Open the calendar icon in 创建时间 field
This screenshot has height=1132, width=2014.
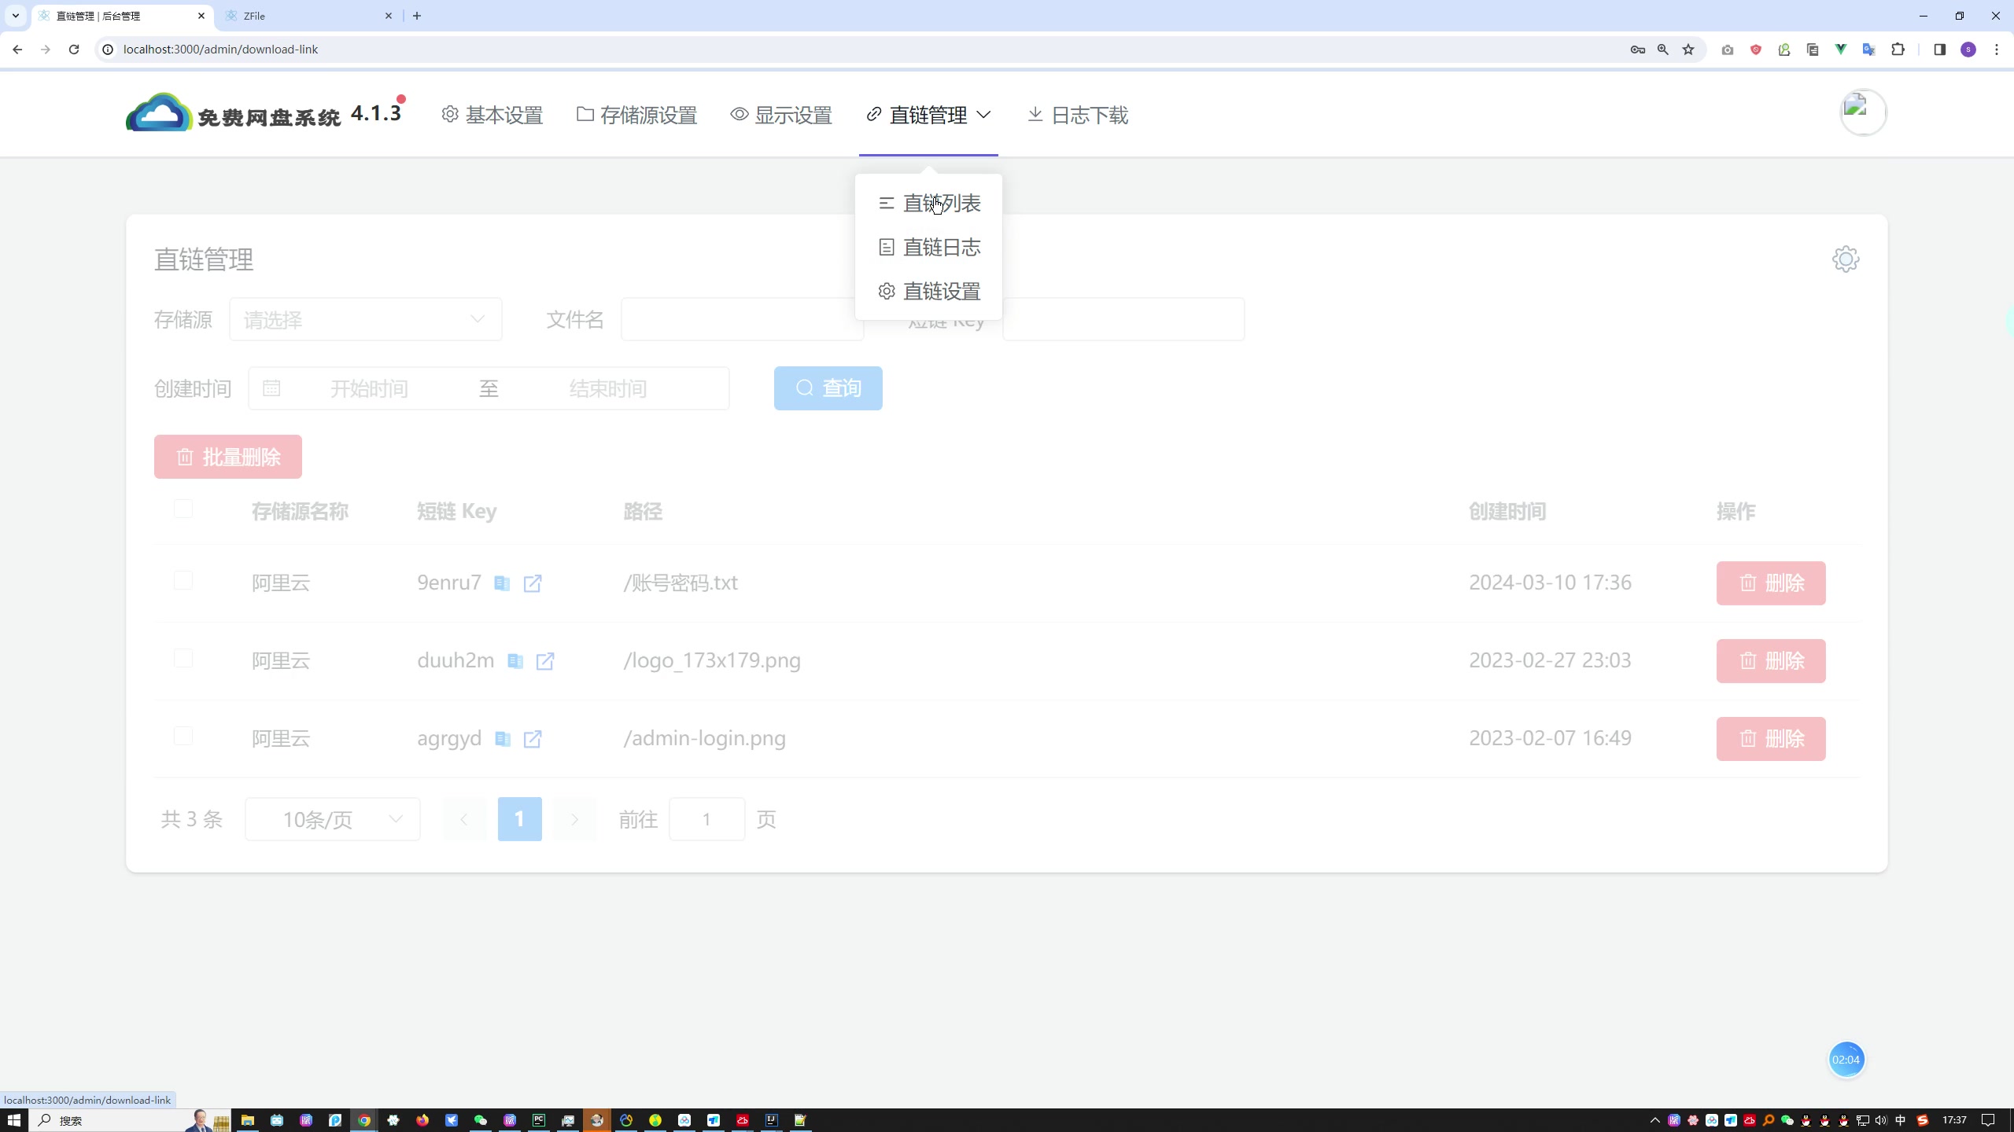pyautogui.click(x=271, y=388)
